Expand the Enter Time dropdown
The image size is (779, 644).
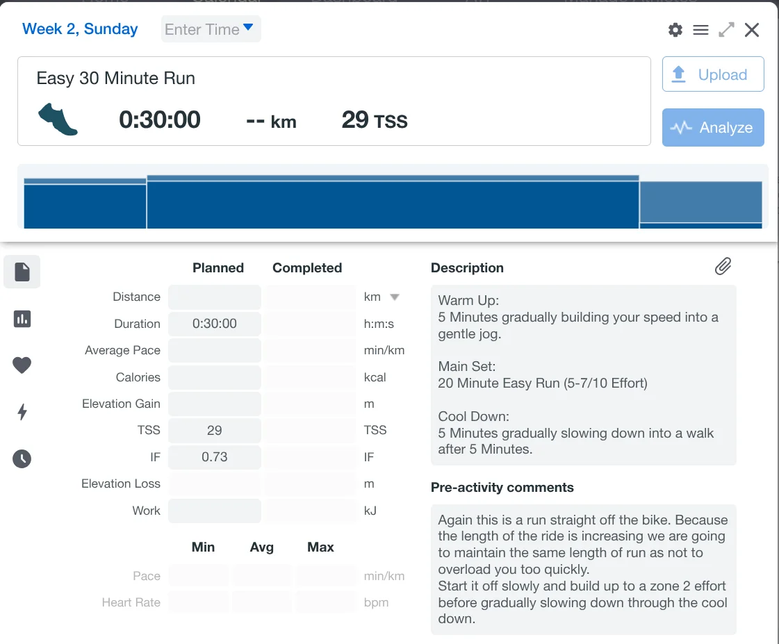pyautogui.click(x=211, y=29)
